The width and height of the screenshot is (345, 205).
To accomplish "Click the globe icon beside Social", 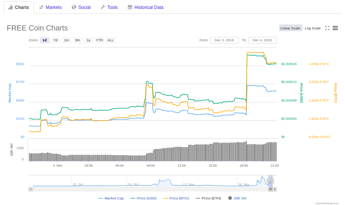I will click(x=74, y=7).
